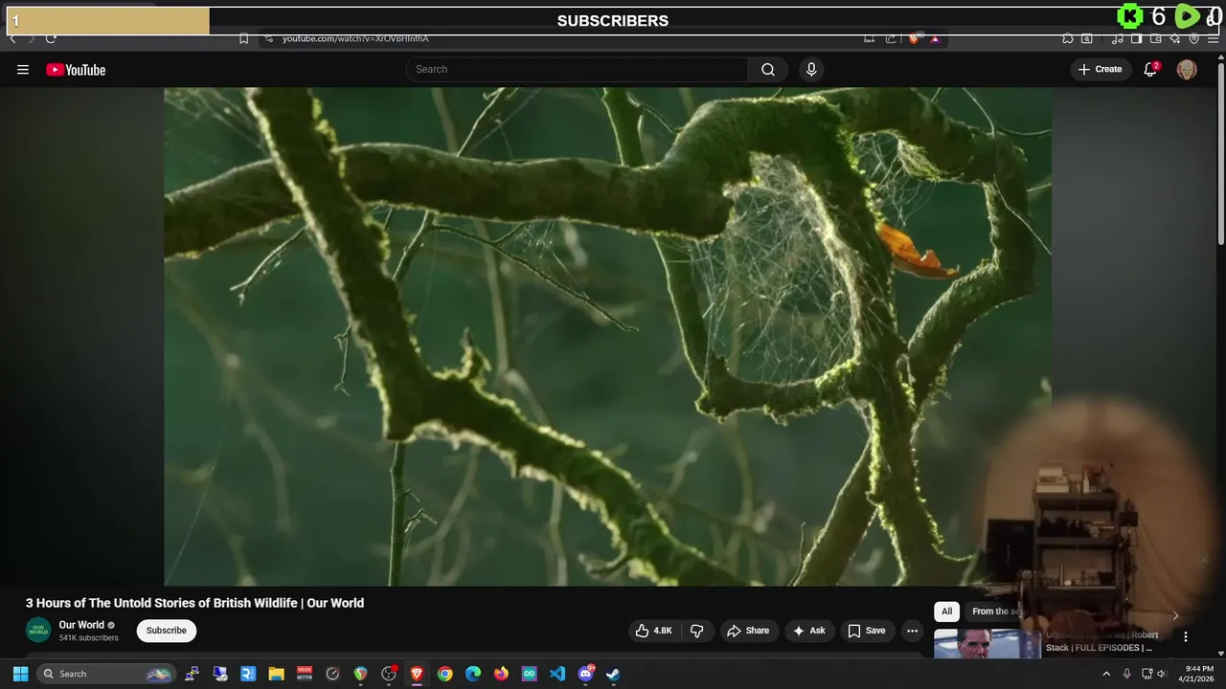
Task: Go to the YouTube home logo
Action: [76, 70]
